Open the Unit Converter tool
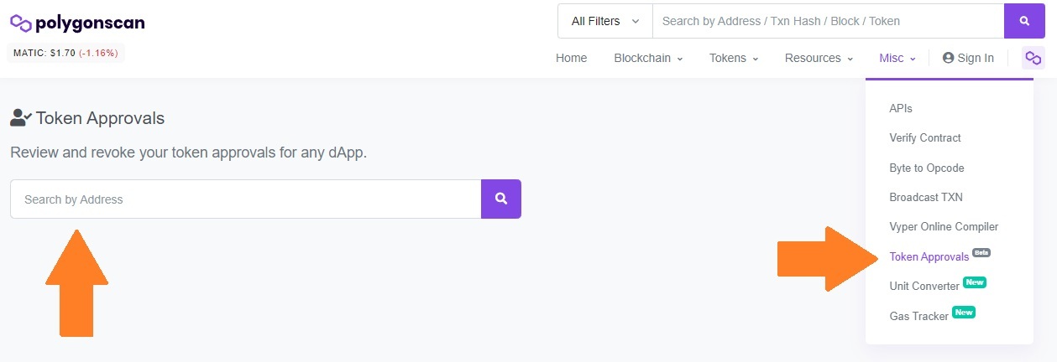 point(924,286)
